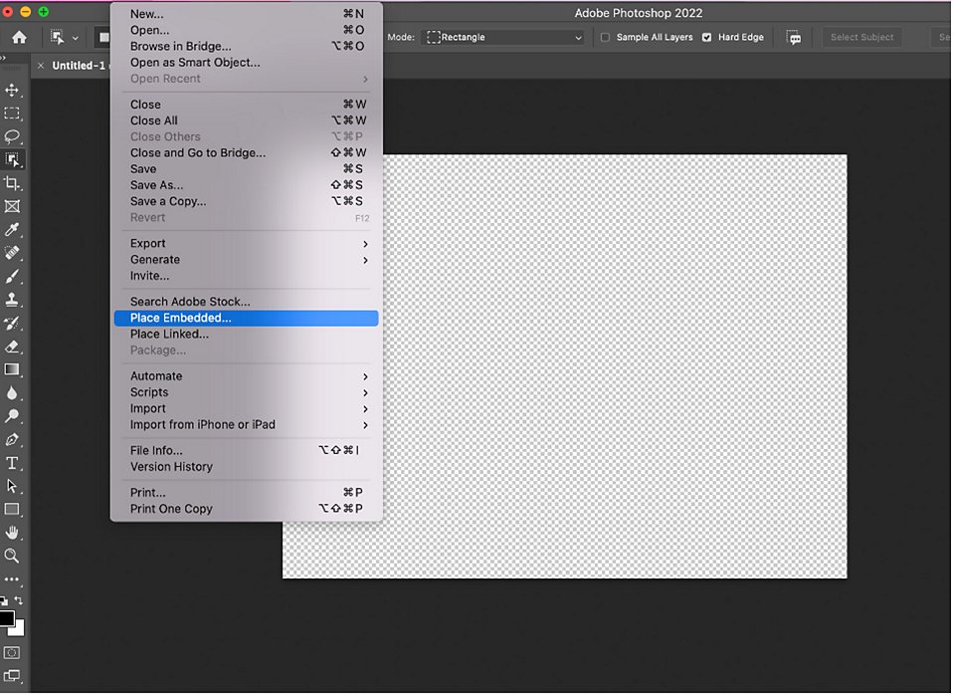
Task: Expand the Automate submenu
Action: tap(248, 376)
